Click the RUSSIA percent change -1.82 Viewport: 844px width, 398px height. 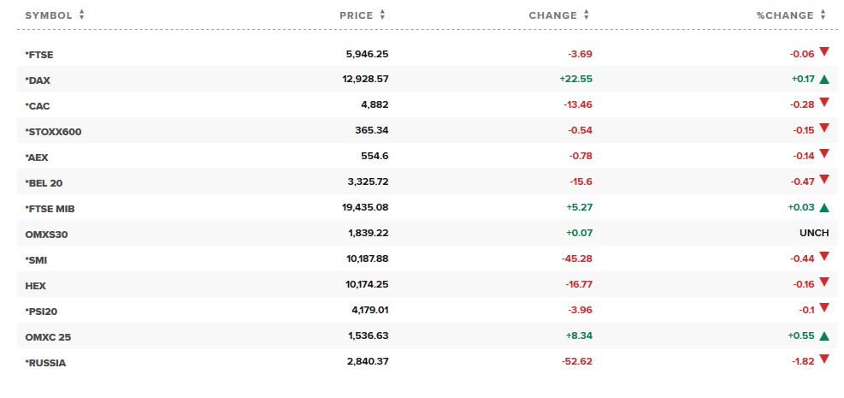(x=803, y=361)
